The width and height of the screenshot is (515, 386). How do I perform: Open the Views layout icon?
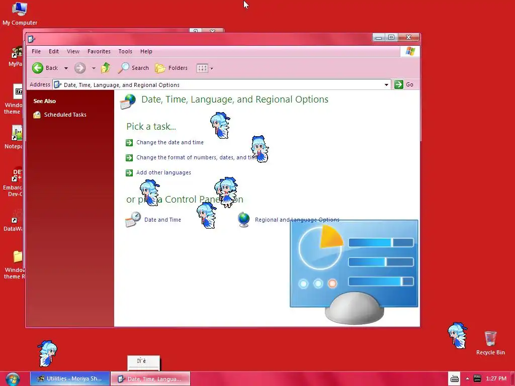tap(202, 68)
